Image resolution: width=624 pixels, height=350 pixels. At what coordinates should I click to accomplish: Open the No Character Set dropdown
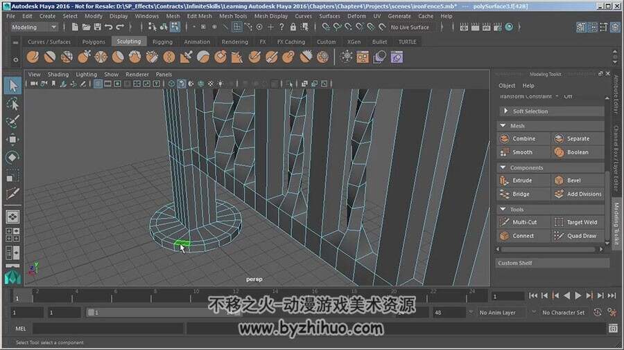click(x=563, y=313)
